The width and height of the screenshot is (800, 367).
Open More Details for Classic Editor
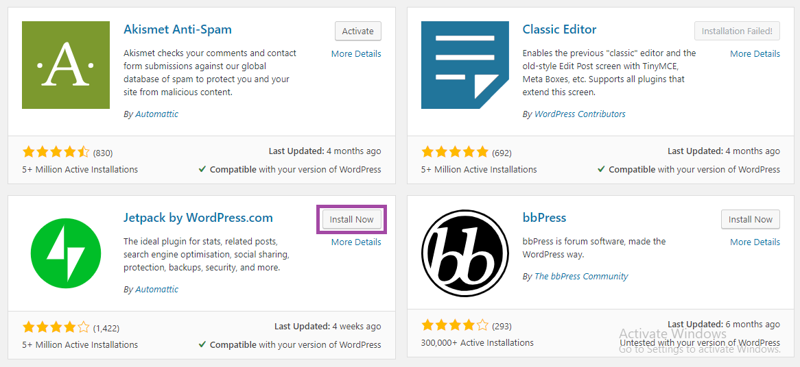click(x=755, y=53)
